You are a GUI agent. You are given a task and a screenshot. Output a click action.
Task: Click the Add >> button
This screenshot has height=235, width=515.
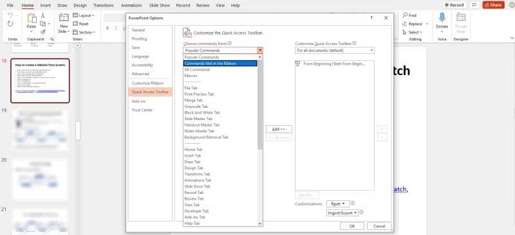[279, 129]
